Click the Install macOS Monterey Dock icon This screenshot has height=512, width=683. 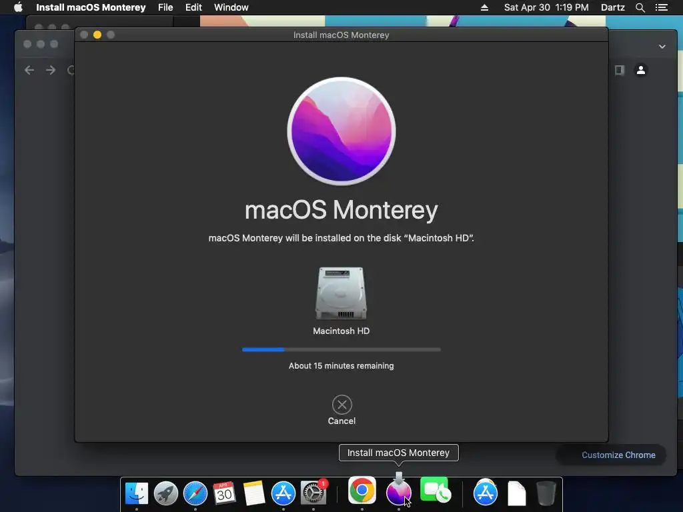coord(399,491)
